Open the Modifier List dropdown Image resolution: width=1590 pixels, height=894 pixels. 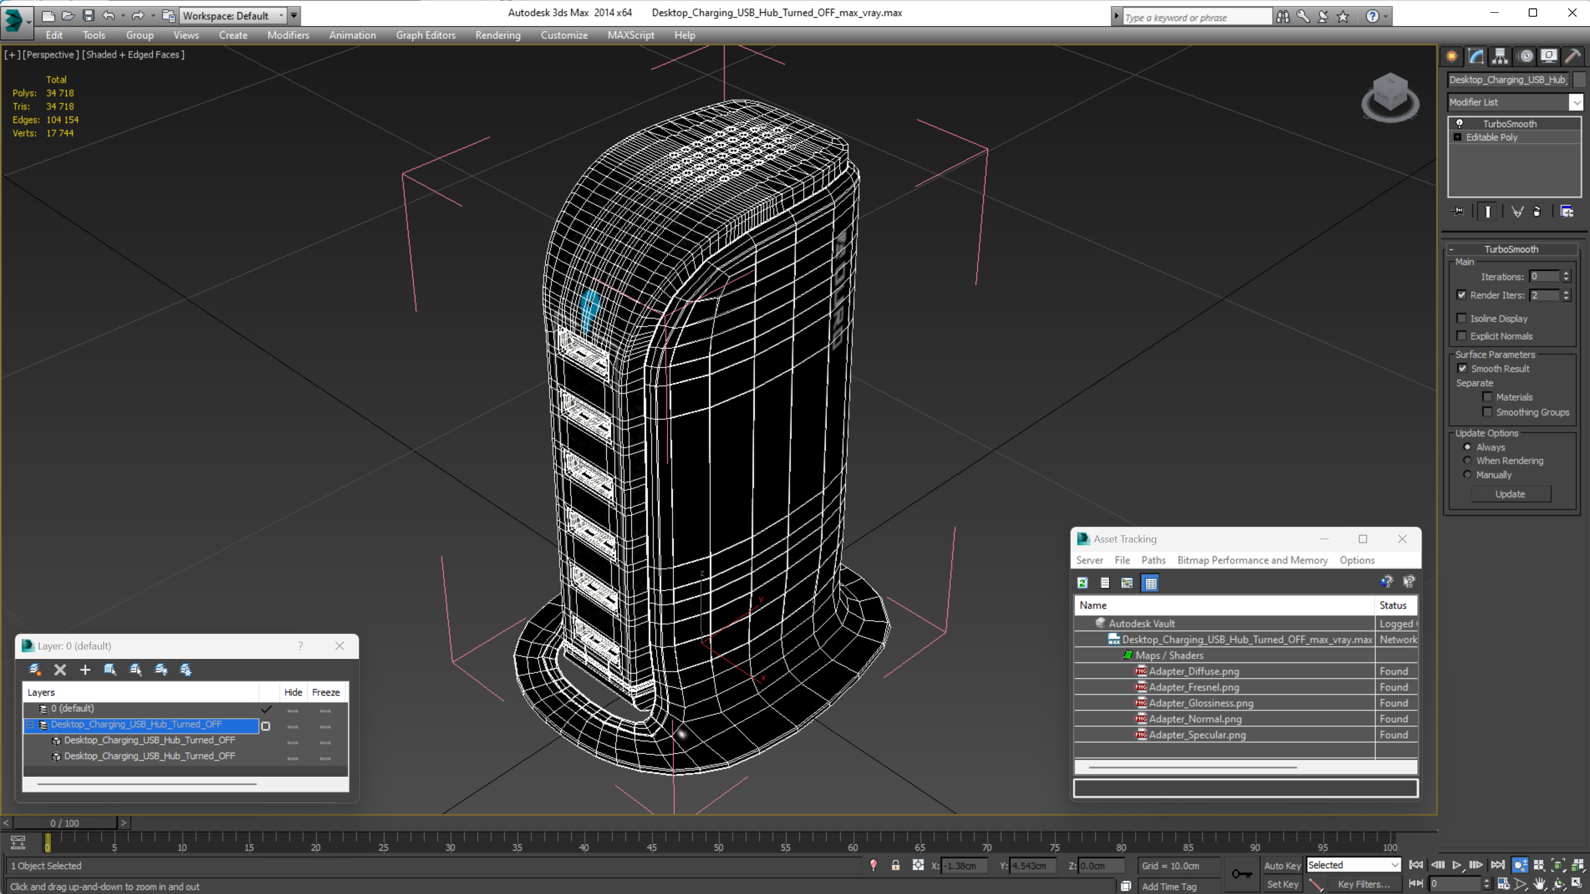pyautogui.click(x=1577, y=102)
